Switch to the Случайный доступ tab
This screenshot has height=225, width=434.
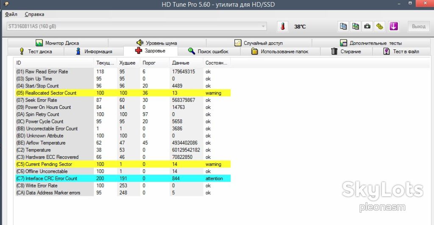tap(259, 43)
